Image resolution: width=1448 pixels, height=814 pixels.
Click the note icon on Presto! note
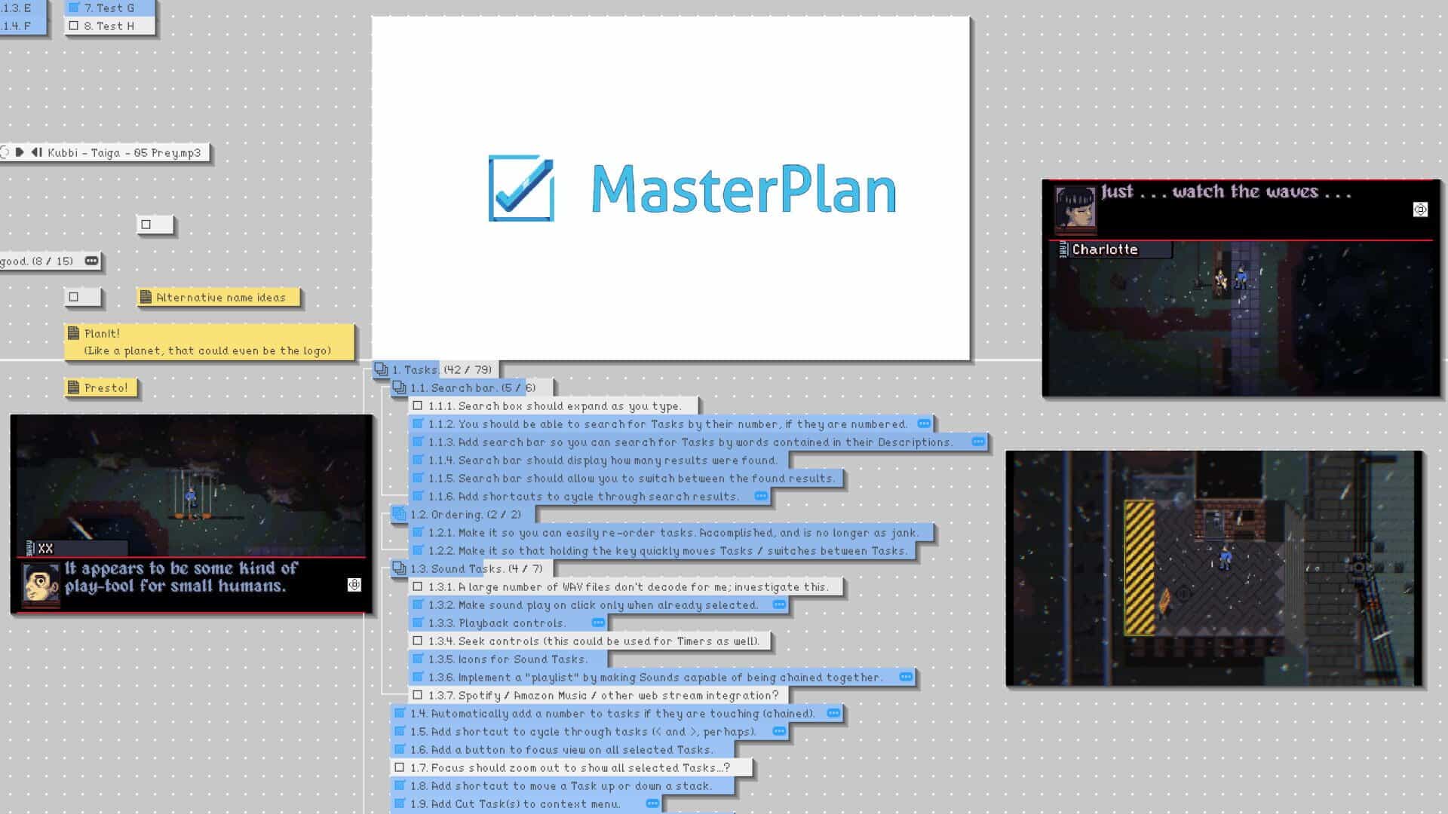click(x=73, y=387)
